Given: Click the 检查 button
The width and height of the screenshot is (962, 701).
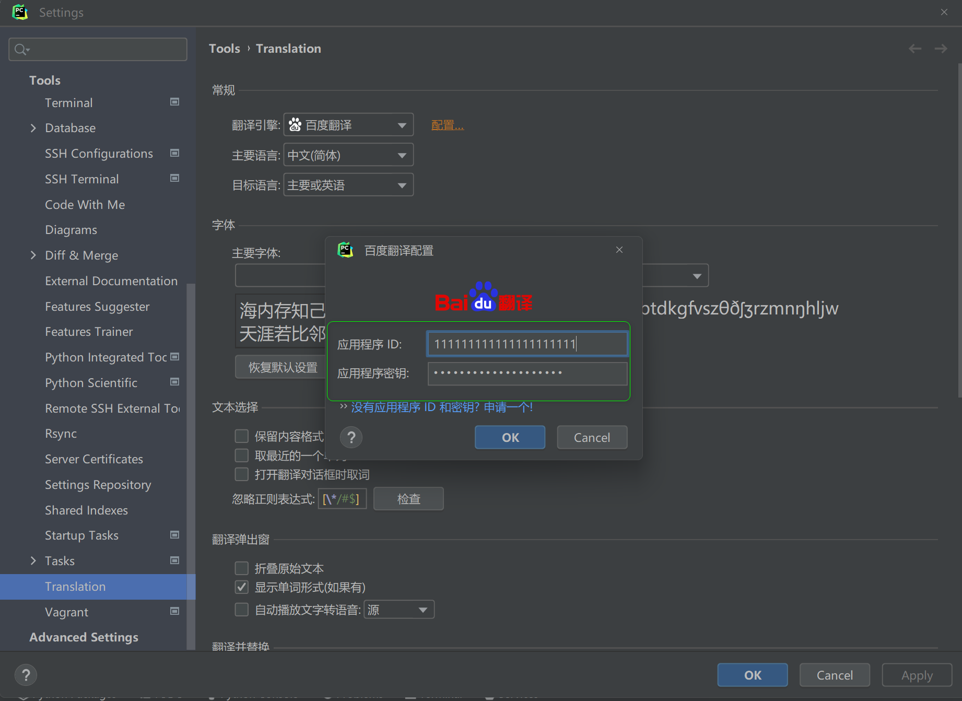Looking at the screenshot, I should point(409,499).
